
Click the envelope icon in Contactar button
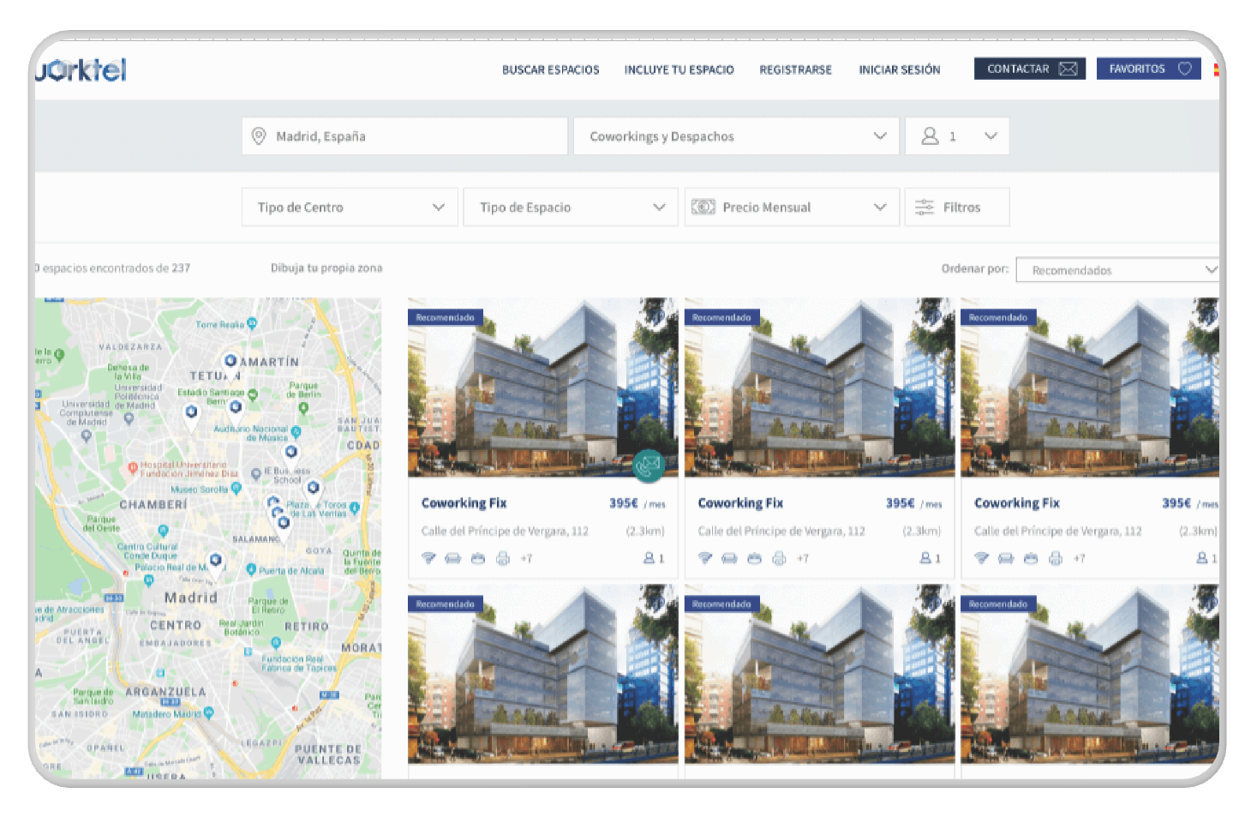[1068, 69]
